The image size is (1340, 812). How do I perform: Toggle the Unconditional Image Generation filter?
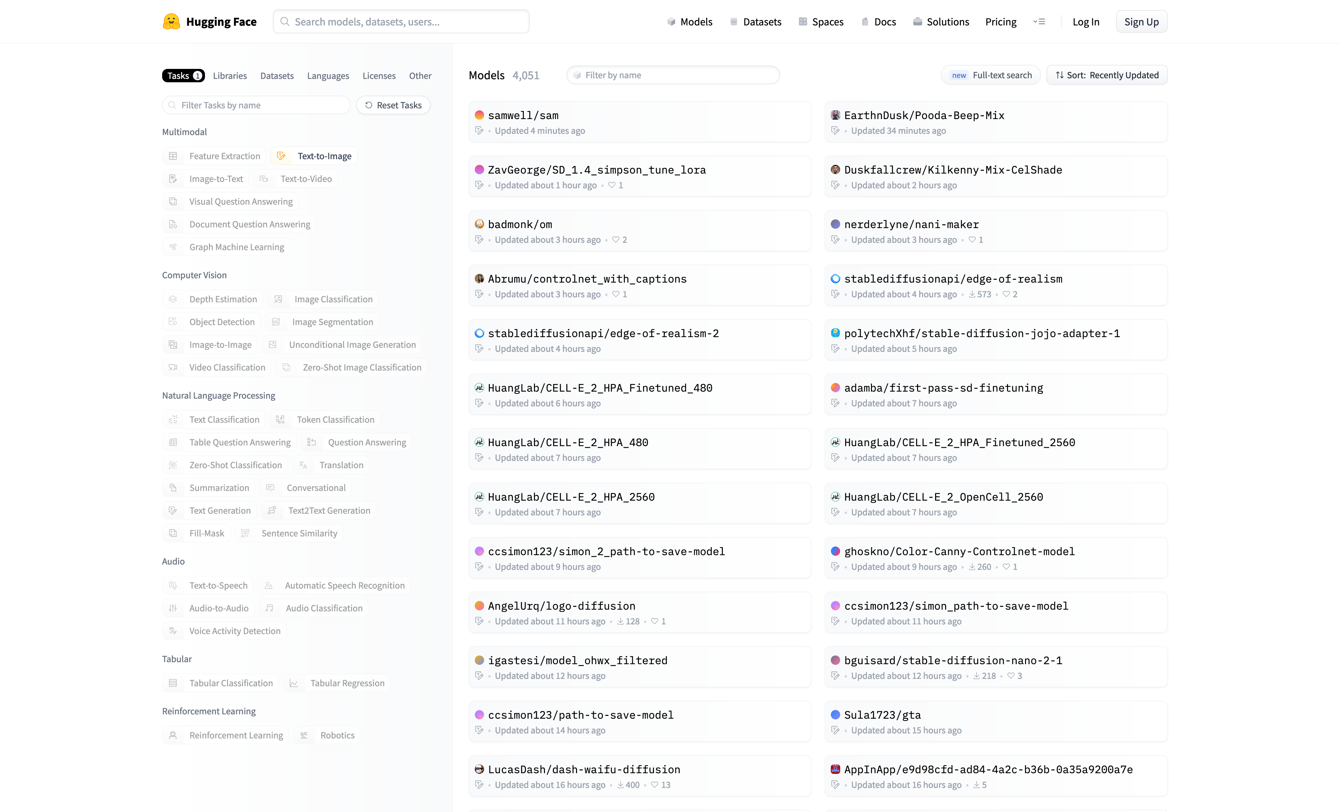(342, 345)
